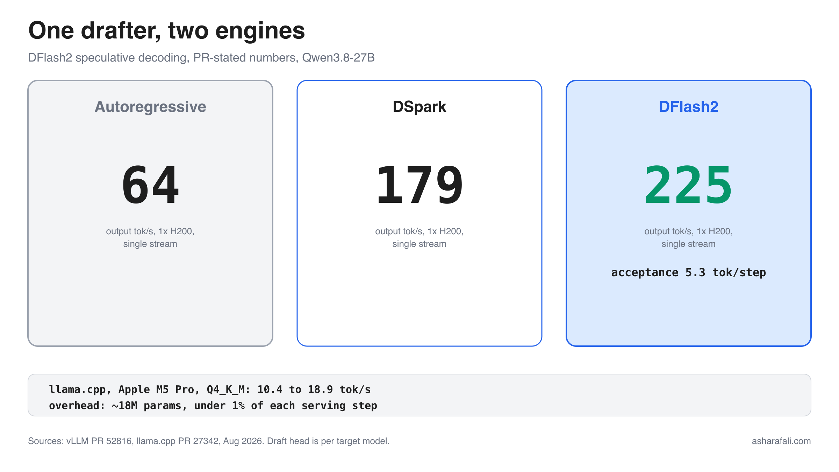
Task: Click the number 64
Action: coord(150,185)
